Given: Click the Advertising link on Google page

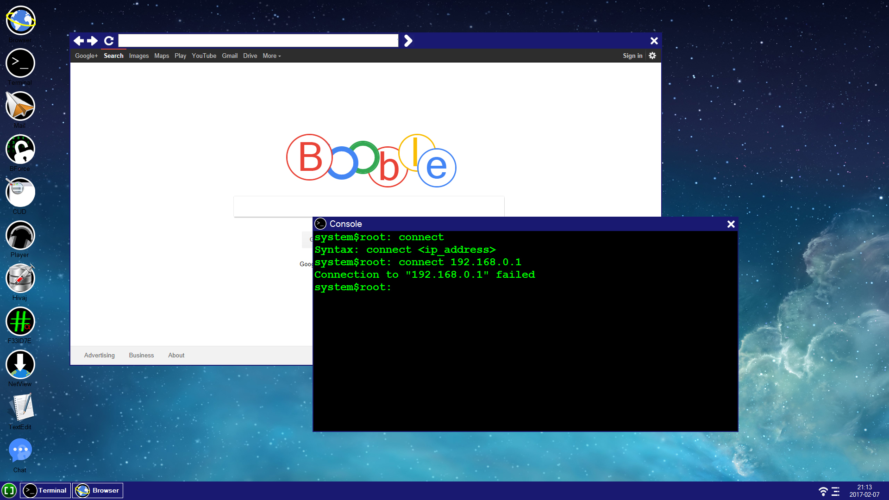Looking at the screenshot, I should click(x=99, y=355).
